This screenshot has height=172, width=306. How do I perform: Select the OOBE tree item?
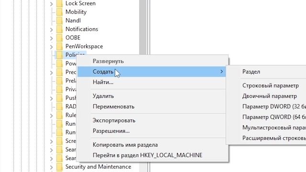[x=73, y=38]
